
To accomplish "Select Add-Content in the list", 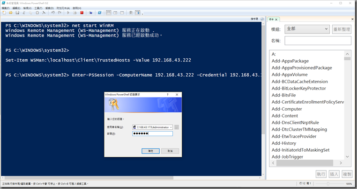I will tap(284, 116).
